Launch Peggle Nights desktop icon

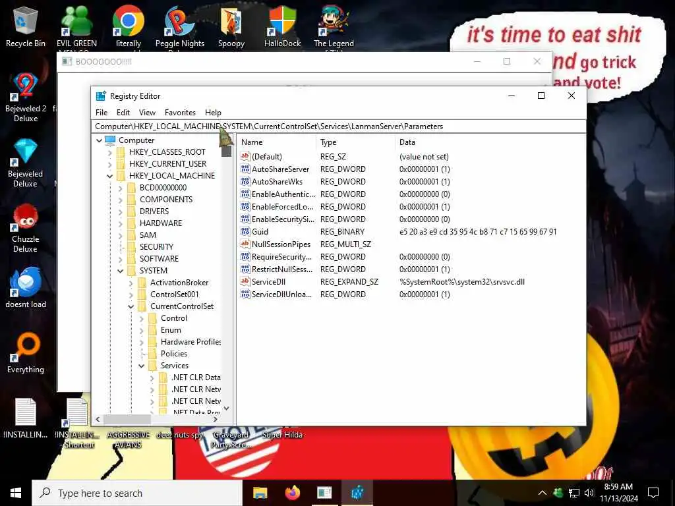coord(180,26)
